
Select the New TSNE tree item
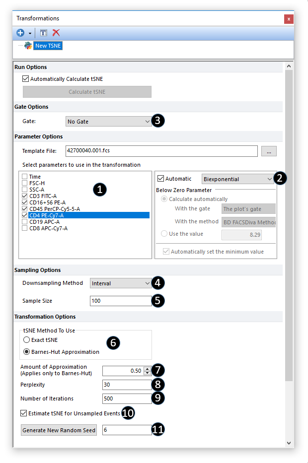48,46
